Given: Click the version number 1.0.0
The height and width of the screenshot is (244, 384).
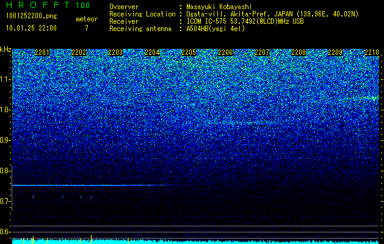Looking at the screenshot, I should click(x=82, y=5).
